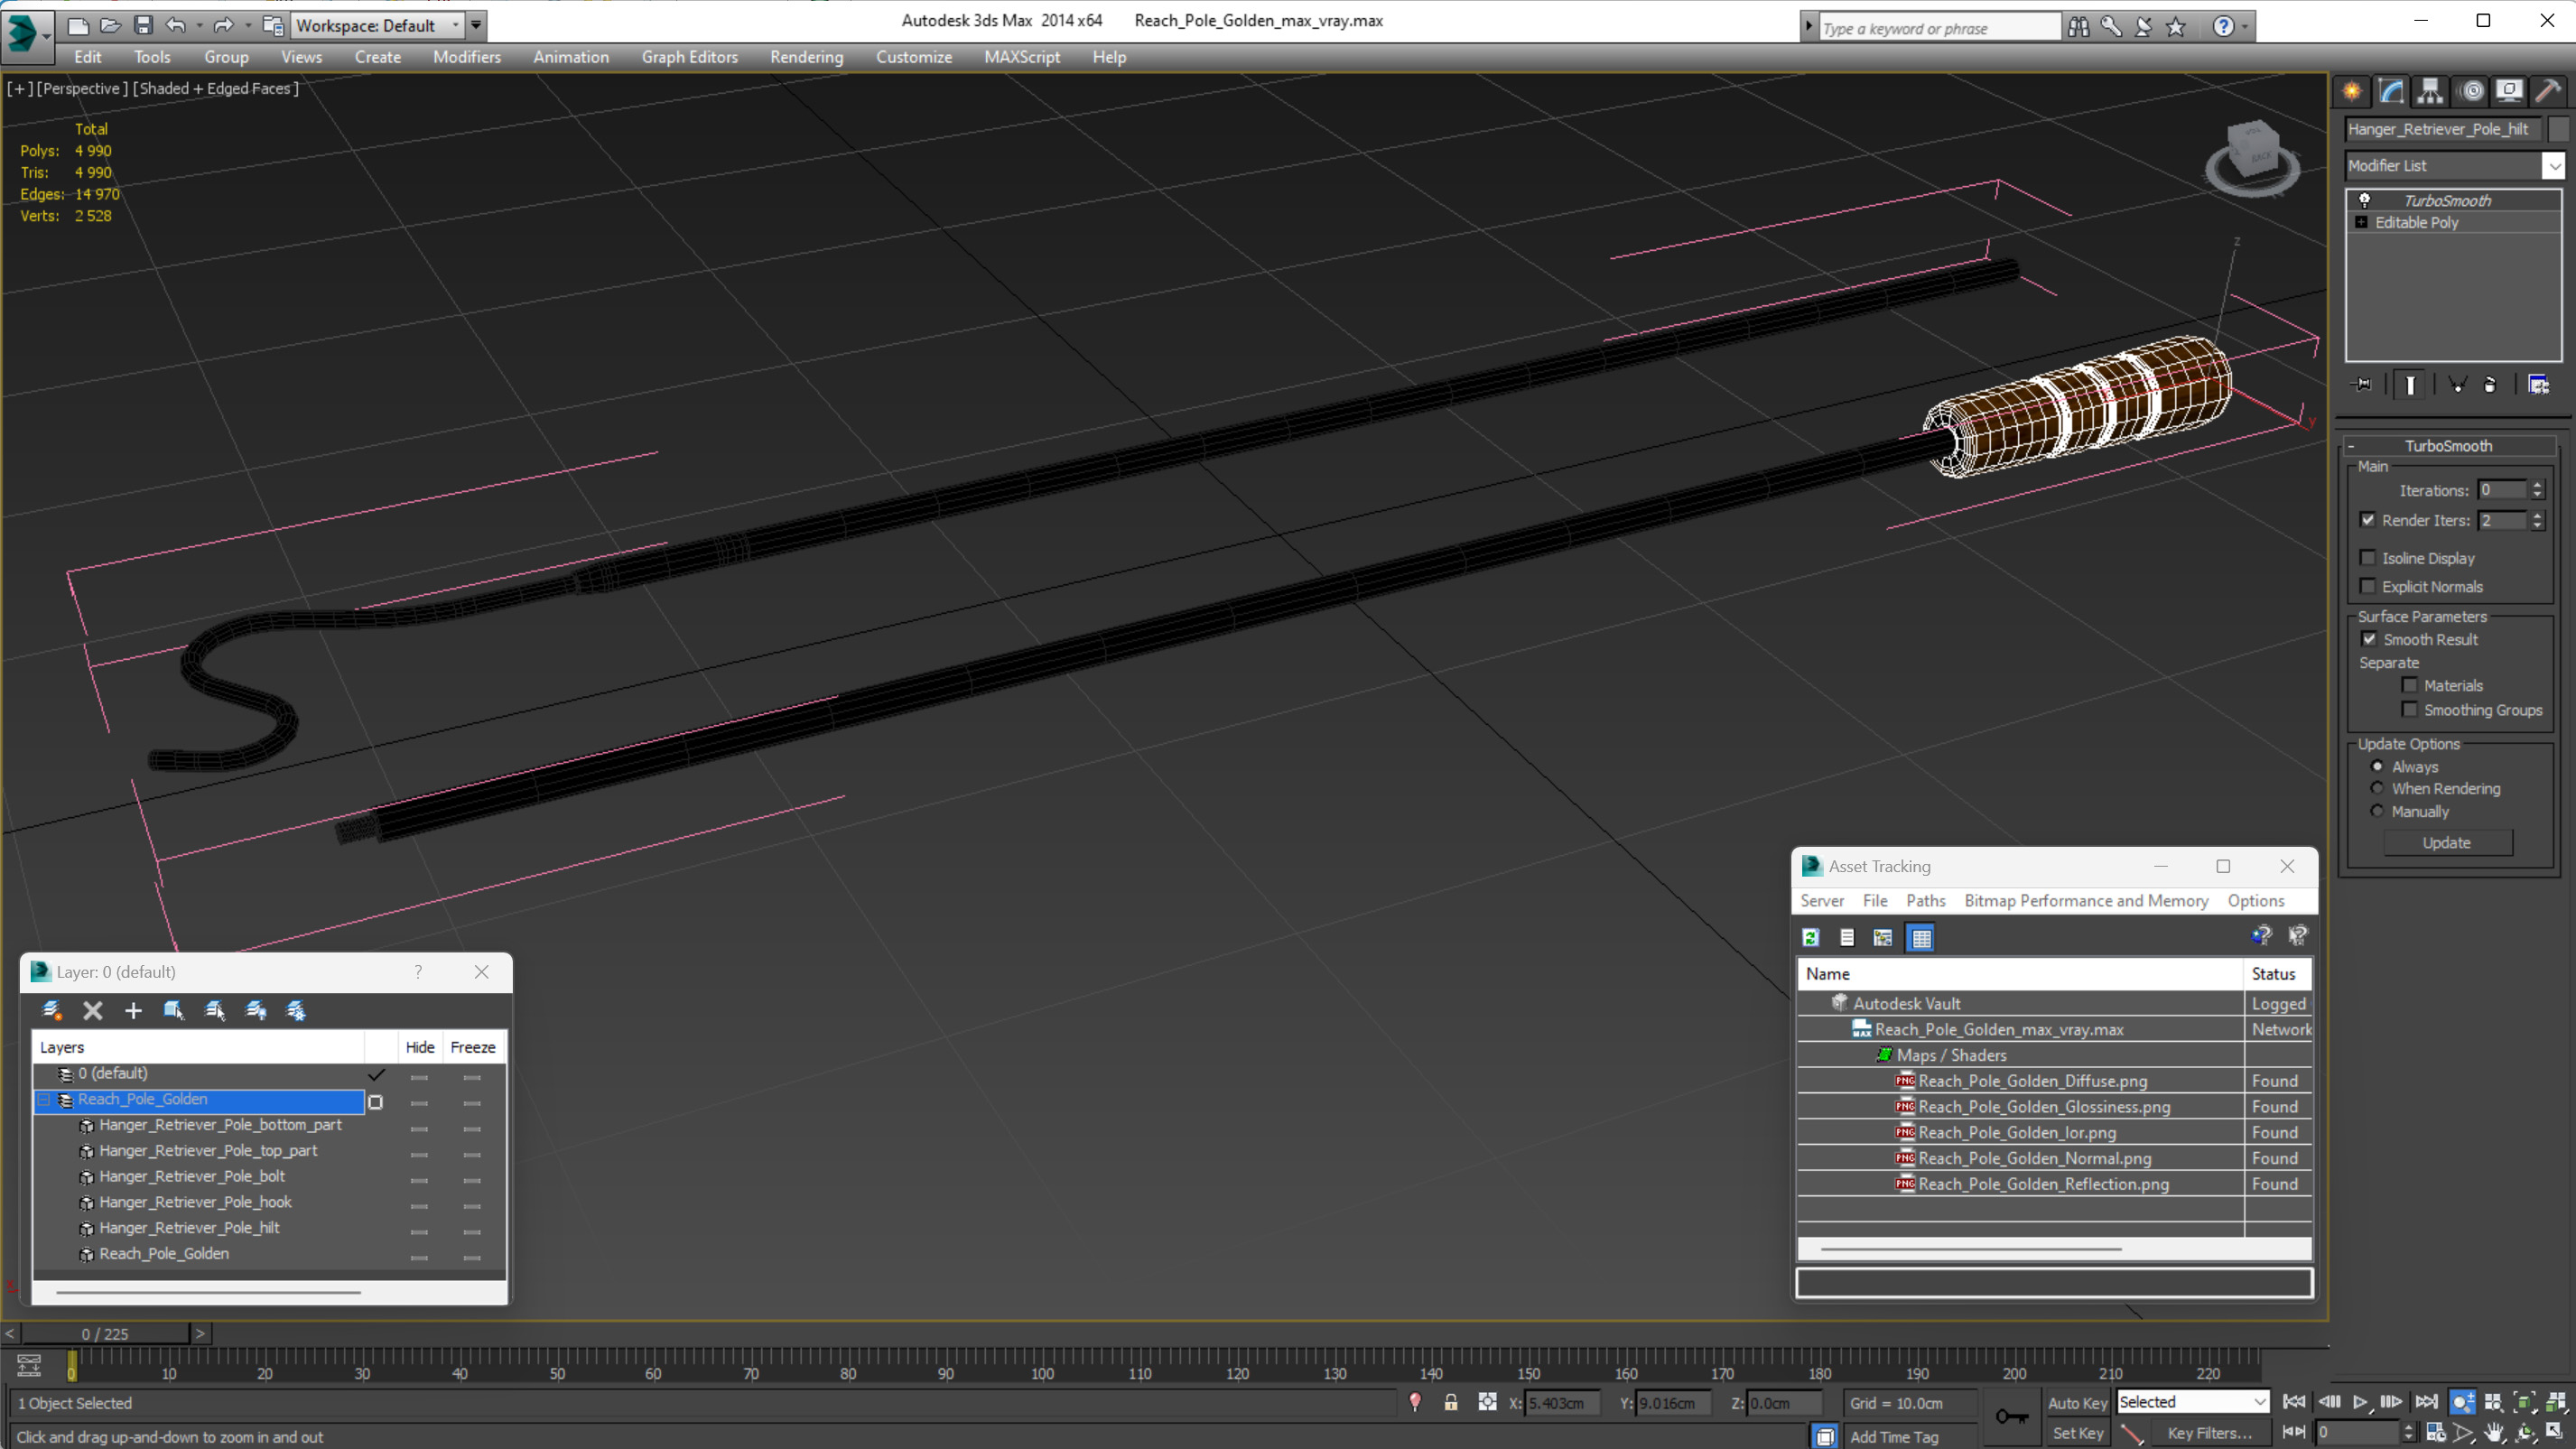This screenshot has width=2576, height=1449.
Task: Open the Create command panel tab
Action: click(x=2351, y=91)
